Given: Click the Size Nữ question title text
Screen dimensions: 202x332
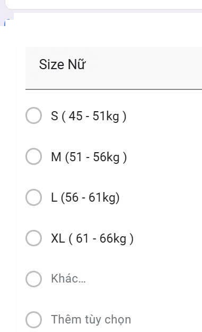Looking at the screenshot, I should click(x=62, y=64).
